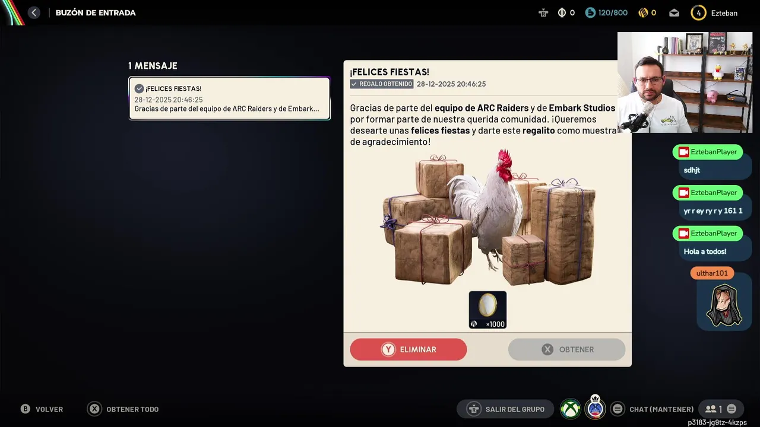Click the chat message 'yr r ey ry r y 161 1'

713,211
